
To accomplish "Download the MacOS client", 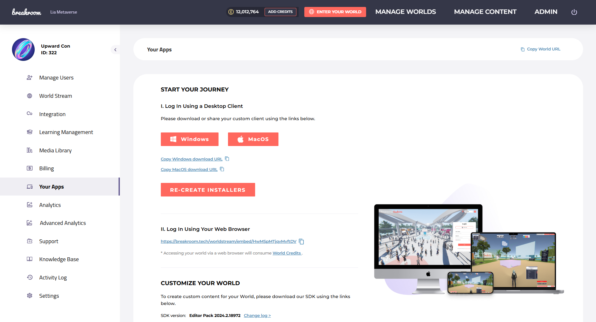I will click(x=253, y=139).
